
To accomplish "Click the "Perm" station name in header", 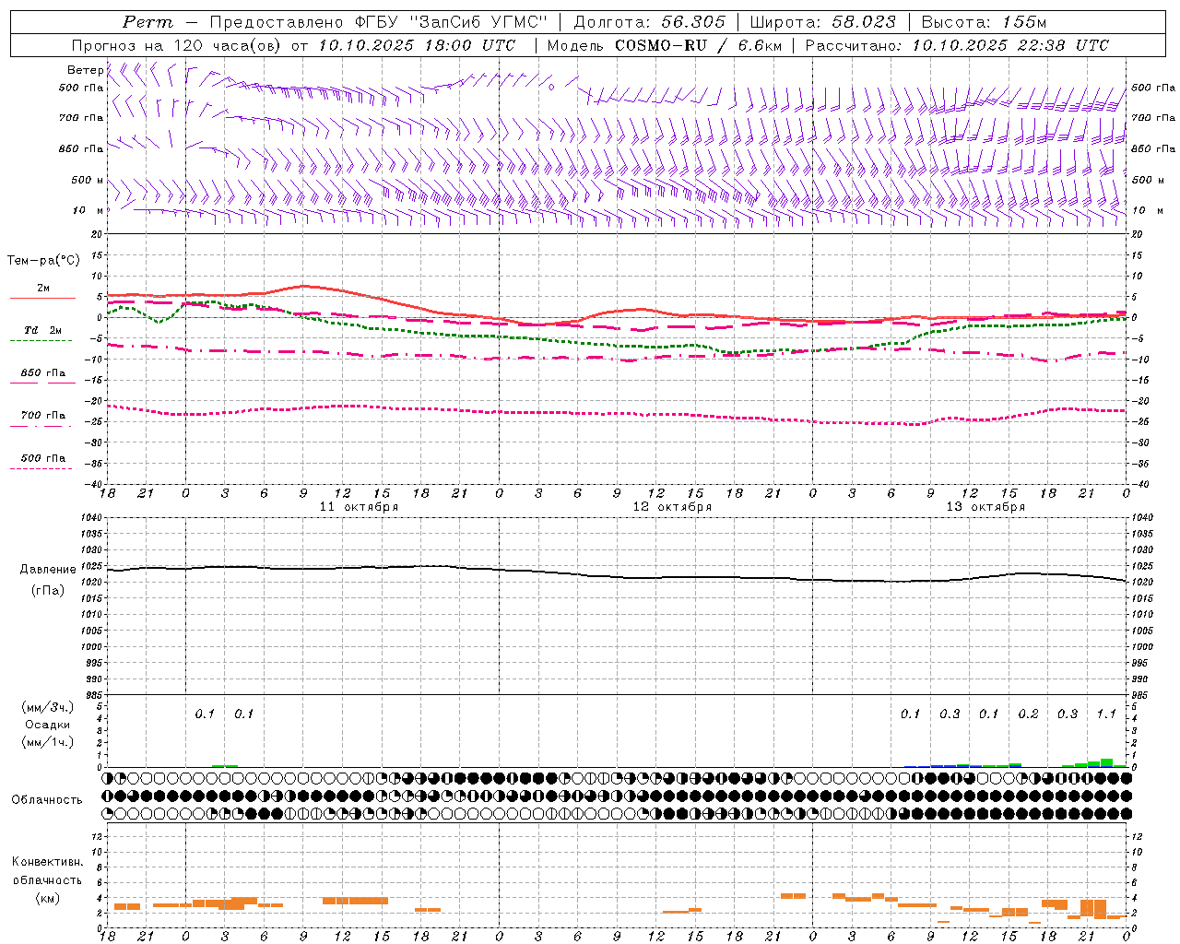I will pos(147,22).
